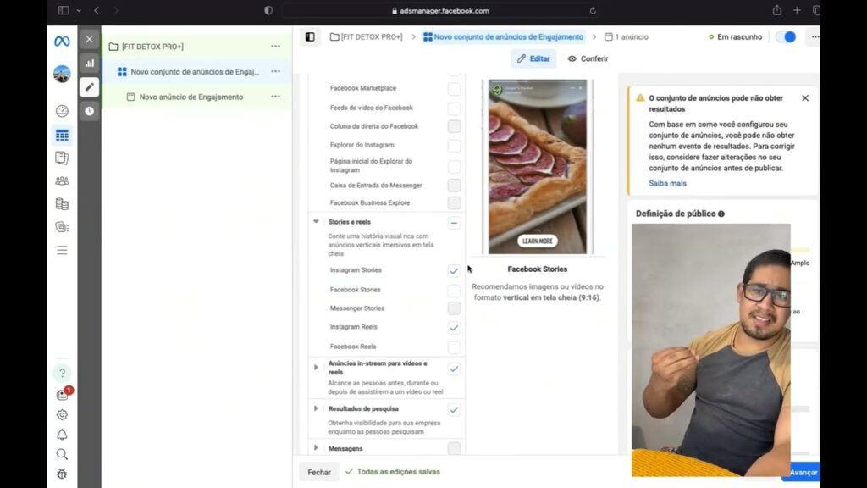Open notifications bell icon

click(62, 435)
